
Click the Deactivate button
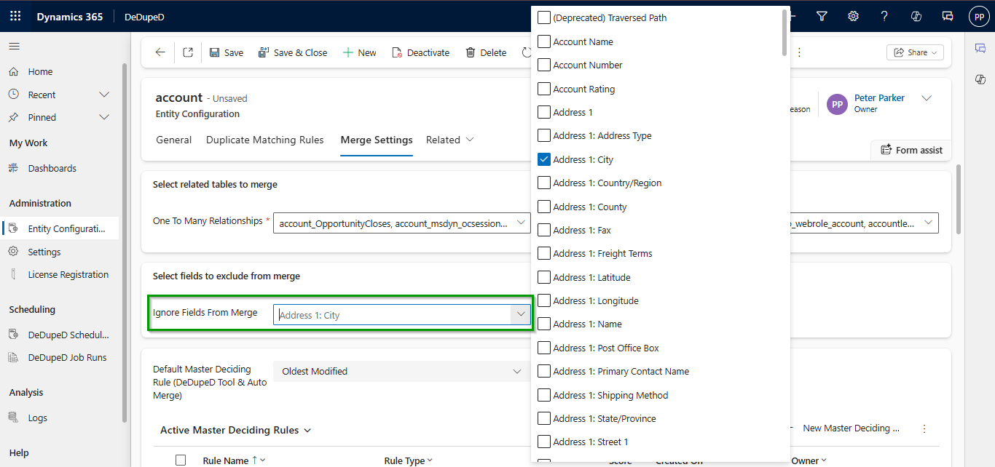(x=420, y=52)
